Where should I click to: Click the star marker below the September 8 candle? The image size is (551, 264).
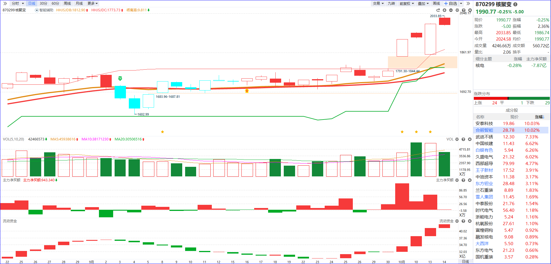(x=162, y=132)
